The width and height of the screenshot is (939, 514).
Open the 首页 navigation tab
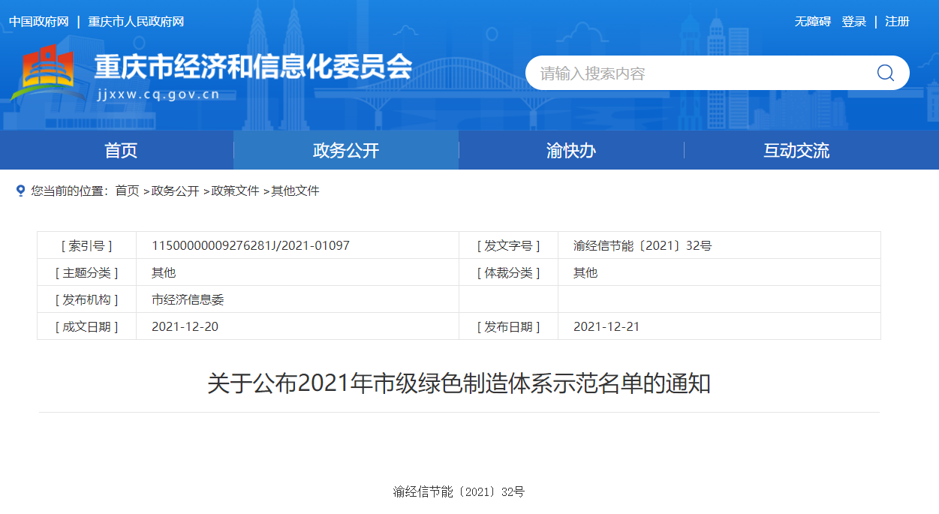click(x=121, y=150)
